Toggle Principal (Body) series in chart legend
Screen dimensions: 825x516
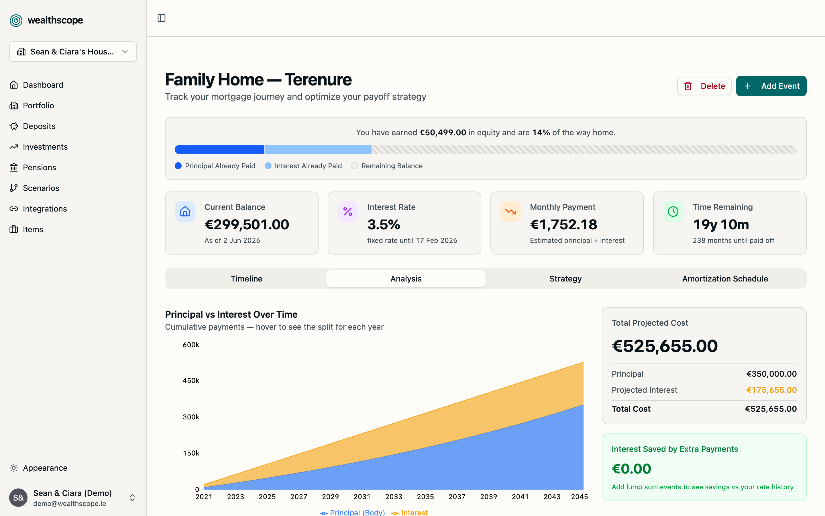352,512
